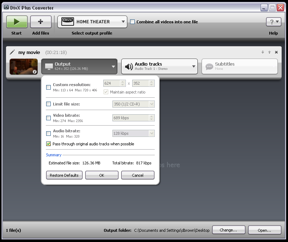The width and height of the screenshot is (288, 242).
Task: Click the duration text (00:21:18)
Action: pyautogui.click(x=56, y=52)
